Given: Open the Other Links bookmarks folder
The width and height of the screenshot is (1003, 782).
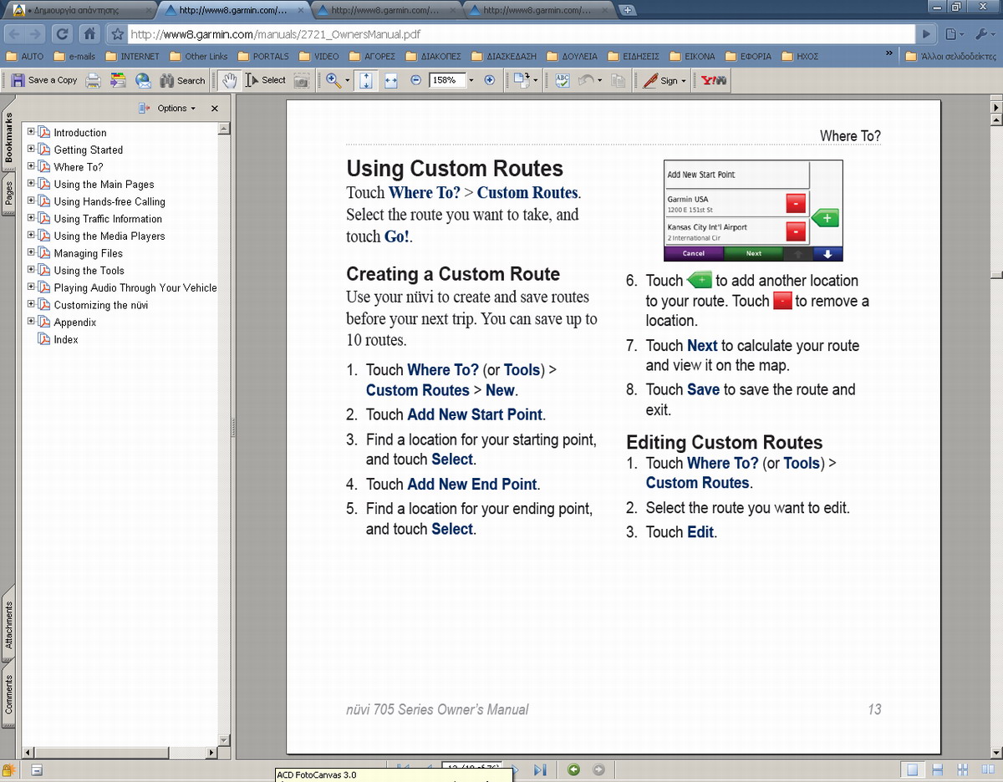Looking at the screenshot, I should point(198,57).
